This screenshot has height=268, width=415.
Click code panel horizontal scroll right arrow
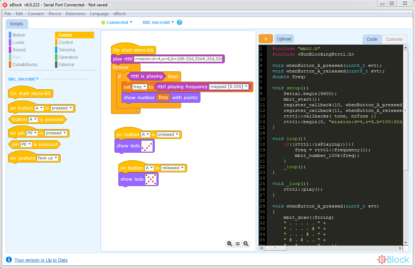pos(400,248)
